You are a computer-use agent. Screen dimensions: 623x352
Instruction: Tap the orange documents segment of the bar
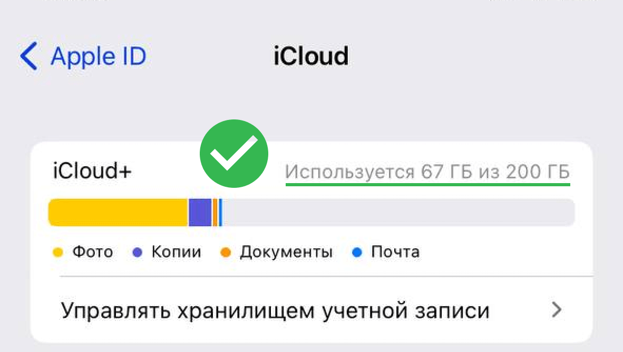point(214,212)
